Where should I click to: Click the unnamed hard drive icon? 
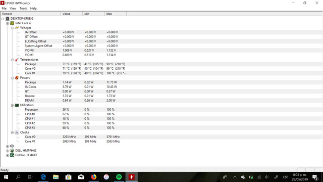(12, 146)
